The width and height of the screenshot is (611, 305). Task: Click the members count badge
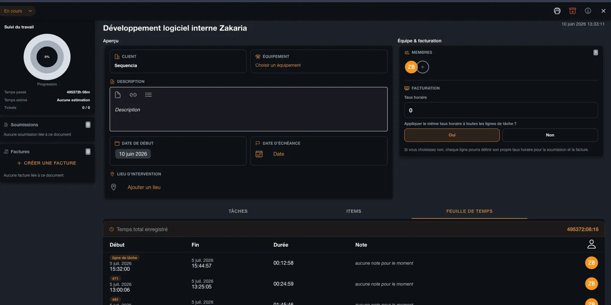[x=595, y=53]
